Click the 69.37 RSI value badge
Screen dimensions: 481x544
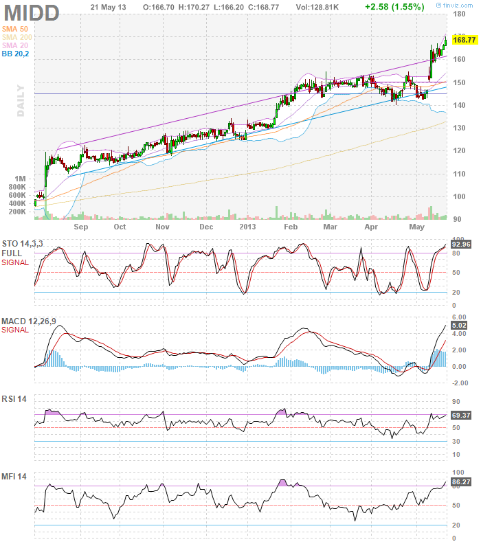[460, 416]
